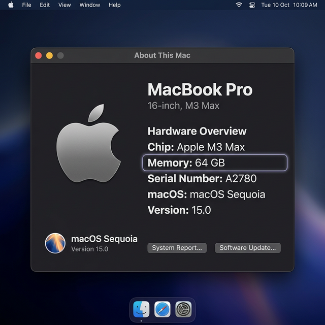325x325 pixels.
Task: Click the Hardware Overview heading
Action: click(x=197, y=131)
